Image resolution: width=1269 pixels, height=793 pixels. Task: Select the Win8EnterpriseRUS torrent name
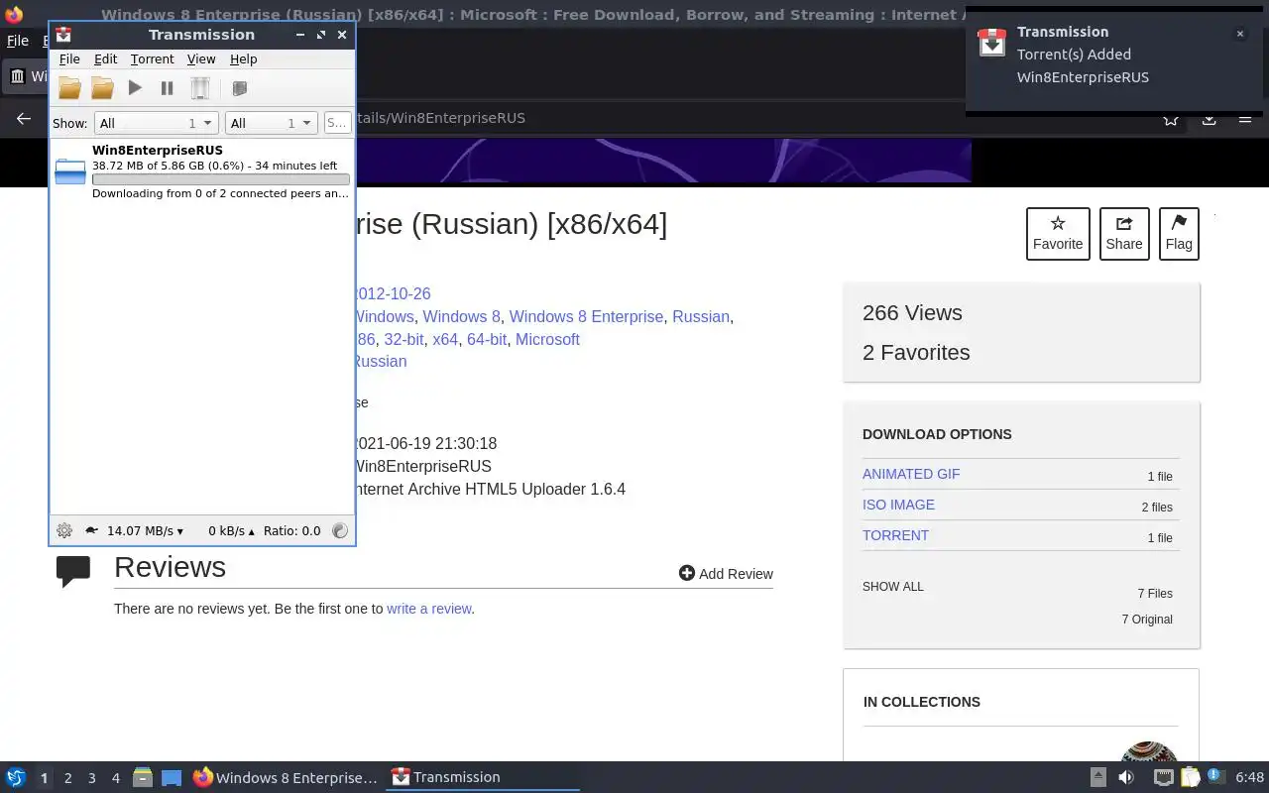[x=158, y=150]
